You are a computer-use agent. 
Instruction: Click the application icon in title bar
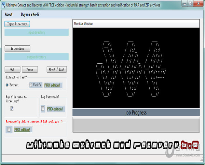(3, 5)
